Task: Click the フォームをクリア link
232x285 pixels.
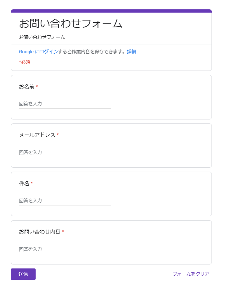Action: pyautogui.click(x=191, y=274)
